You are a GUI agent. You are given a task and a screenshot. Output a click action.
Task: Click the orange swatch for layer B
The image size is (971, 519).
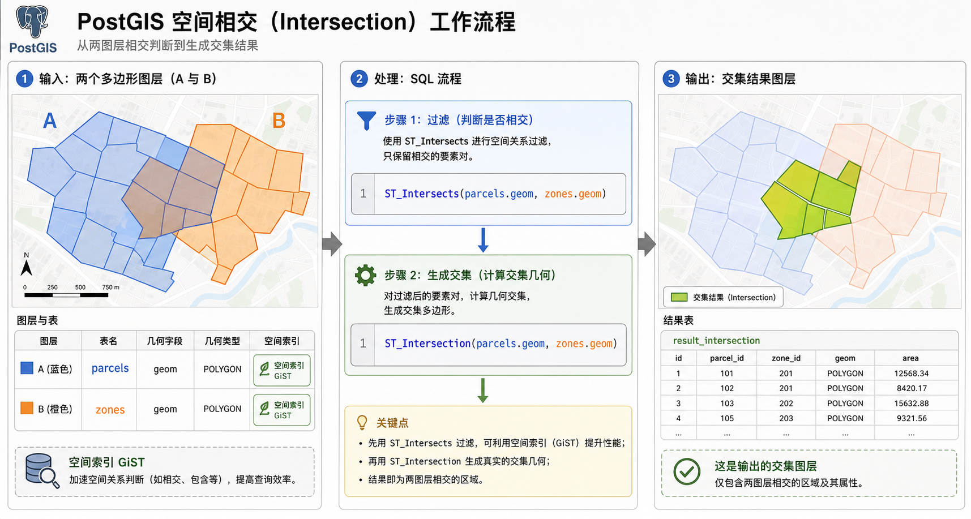click(27, 408)
